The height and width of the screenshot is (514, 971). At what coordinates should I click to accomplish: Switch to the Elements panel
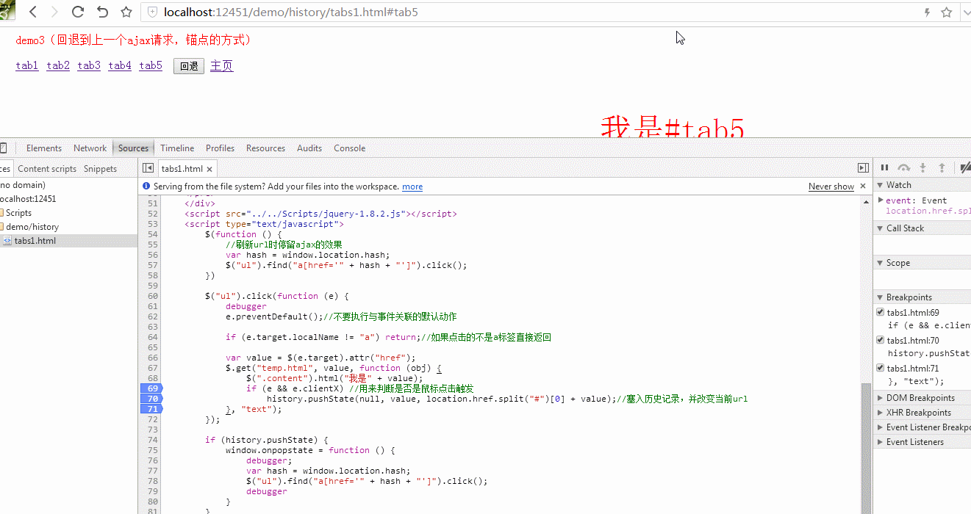[x=44, y=148]
